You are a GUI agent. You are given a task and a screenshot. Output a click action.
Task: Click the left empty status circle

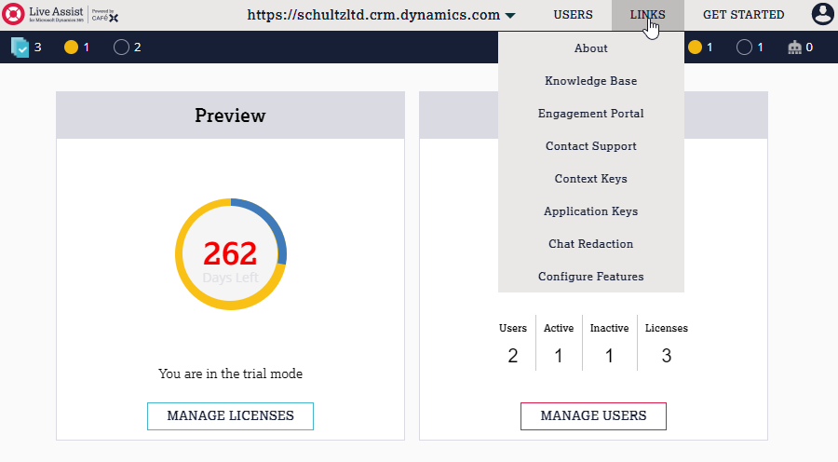tap(121, 48)
